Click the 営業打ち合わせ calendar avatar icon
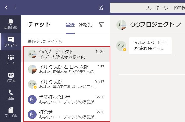 click(32, 99)
